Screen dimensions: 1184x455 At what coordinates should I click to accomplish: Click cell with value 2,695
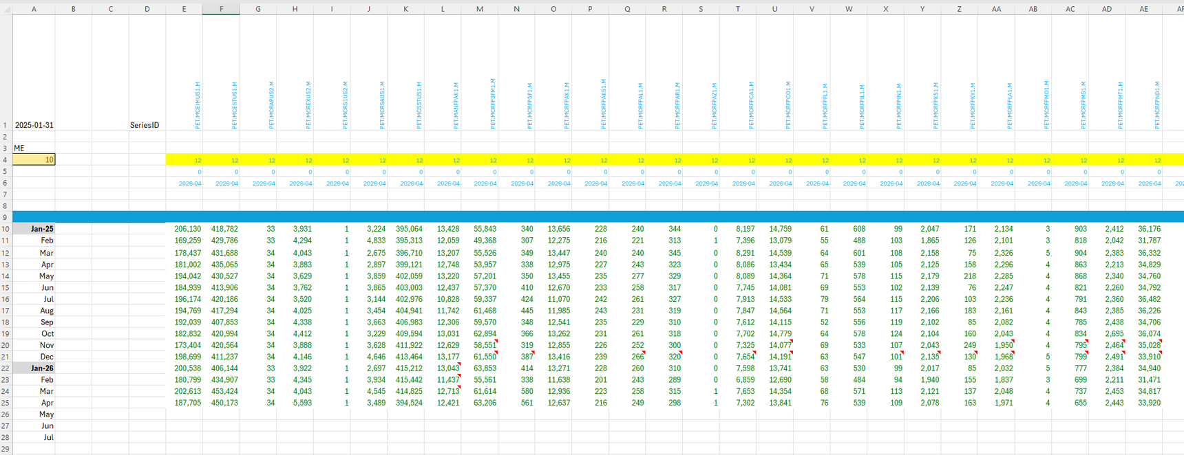tap(1107, 333)
